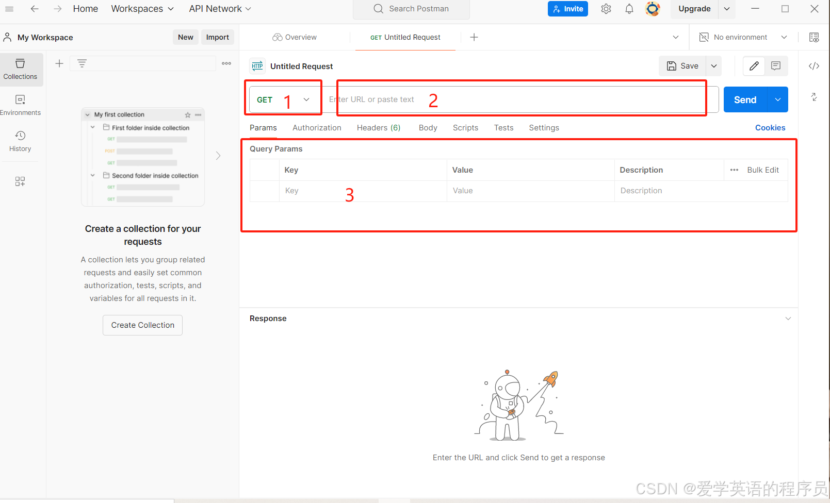Switch to request Settings tab
Screen dimensions: 830x503
coord(544,128)
